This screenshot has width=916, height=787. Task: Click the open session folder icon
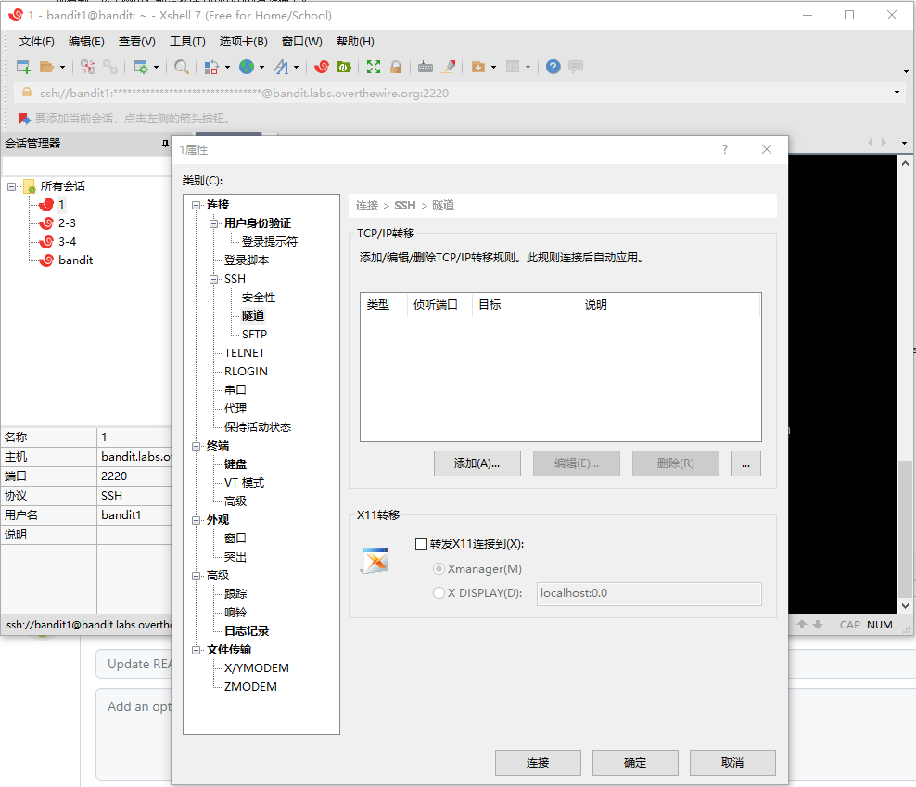point(46,67)
